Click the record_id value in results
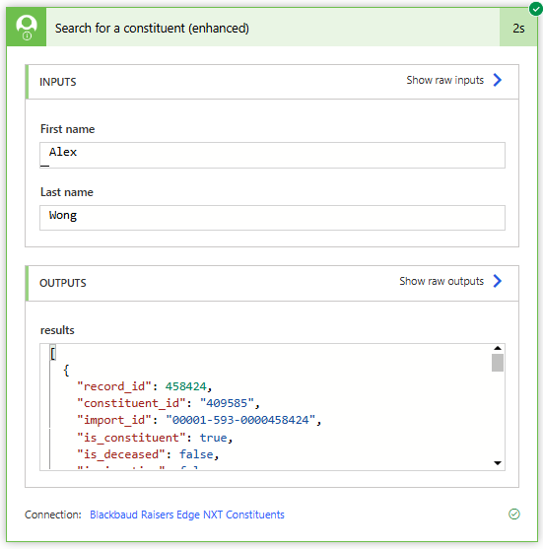The image size is (543, 549). [185, 386]
